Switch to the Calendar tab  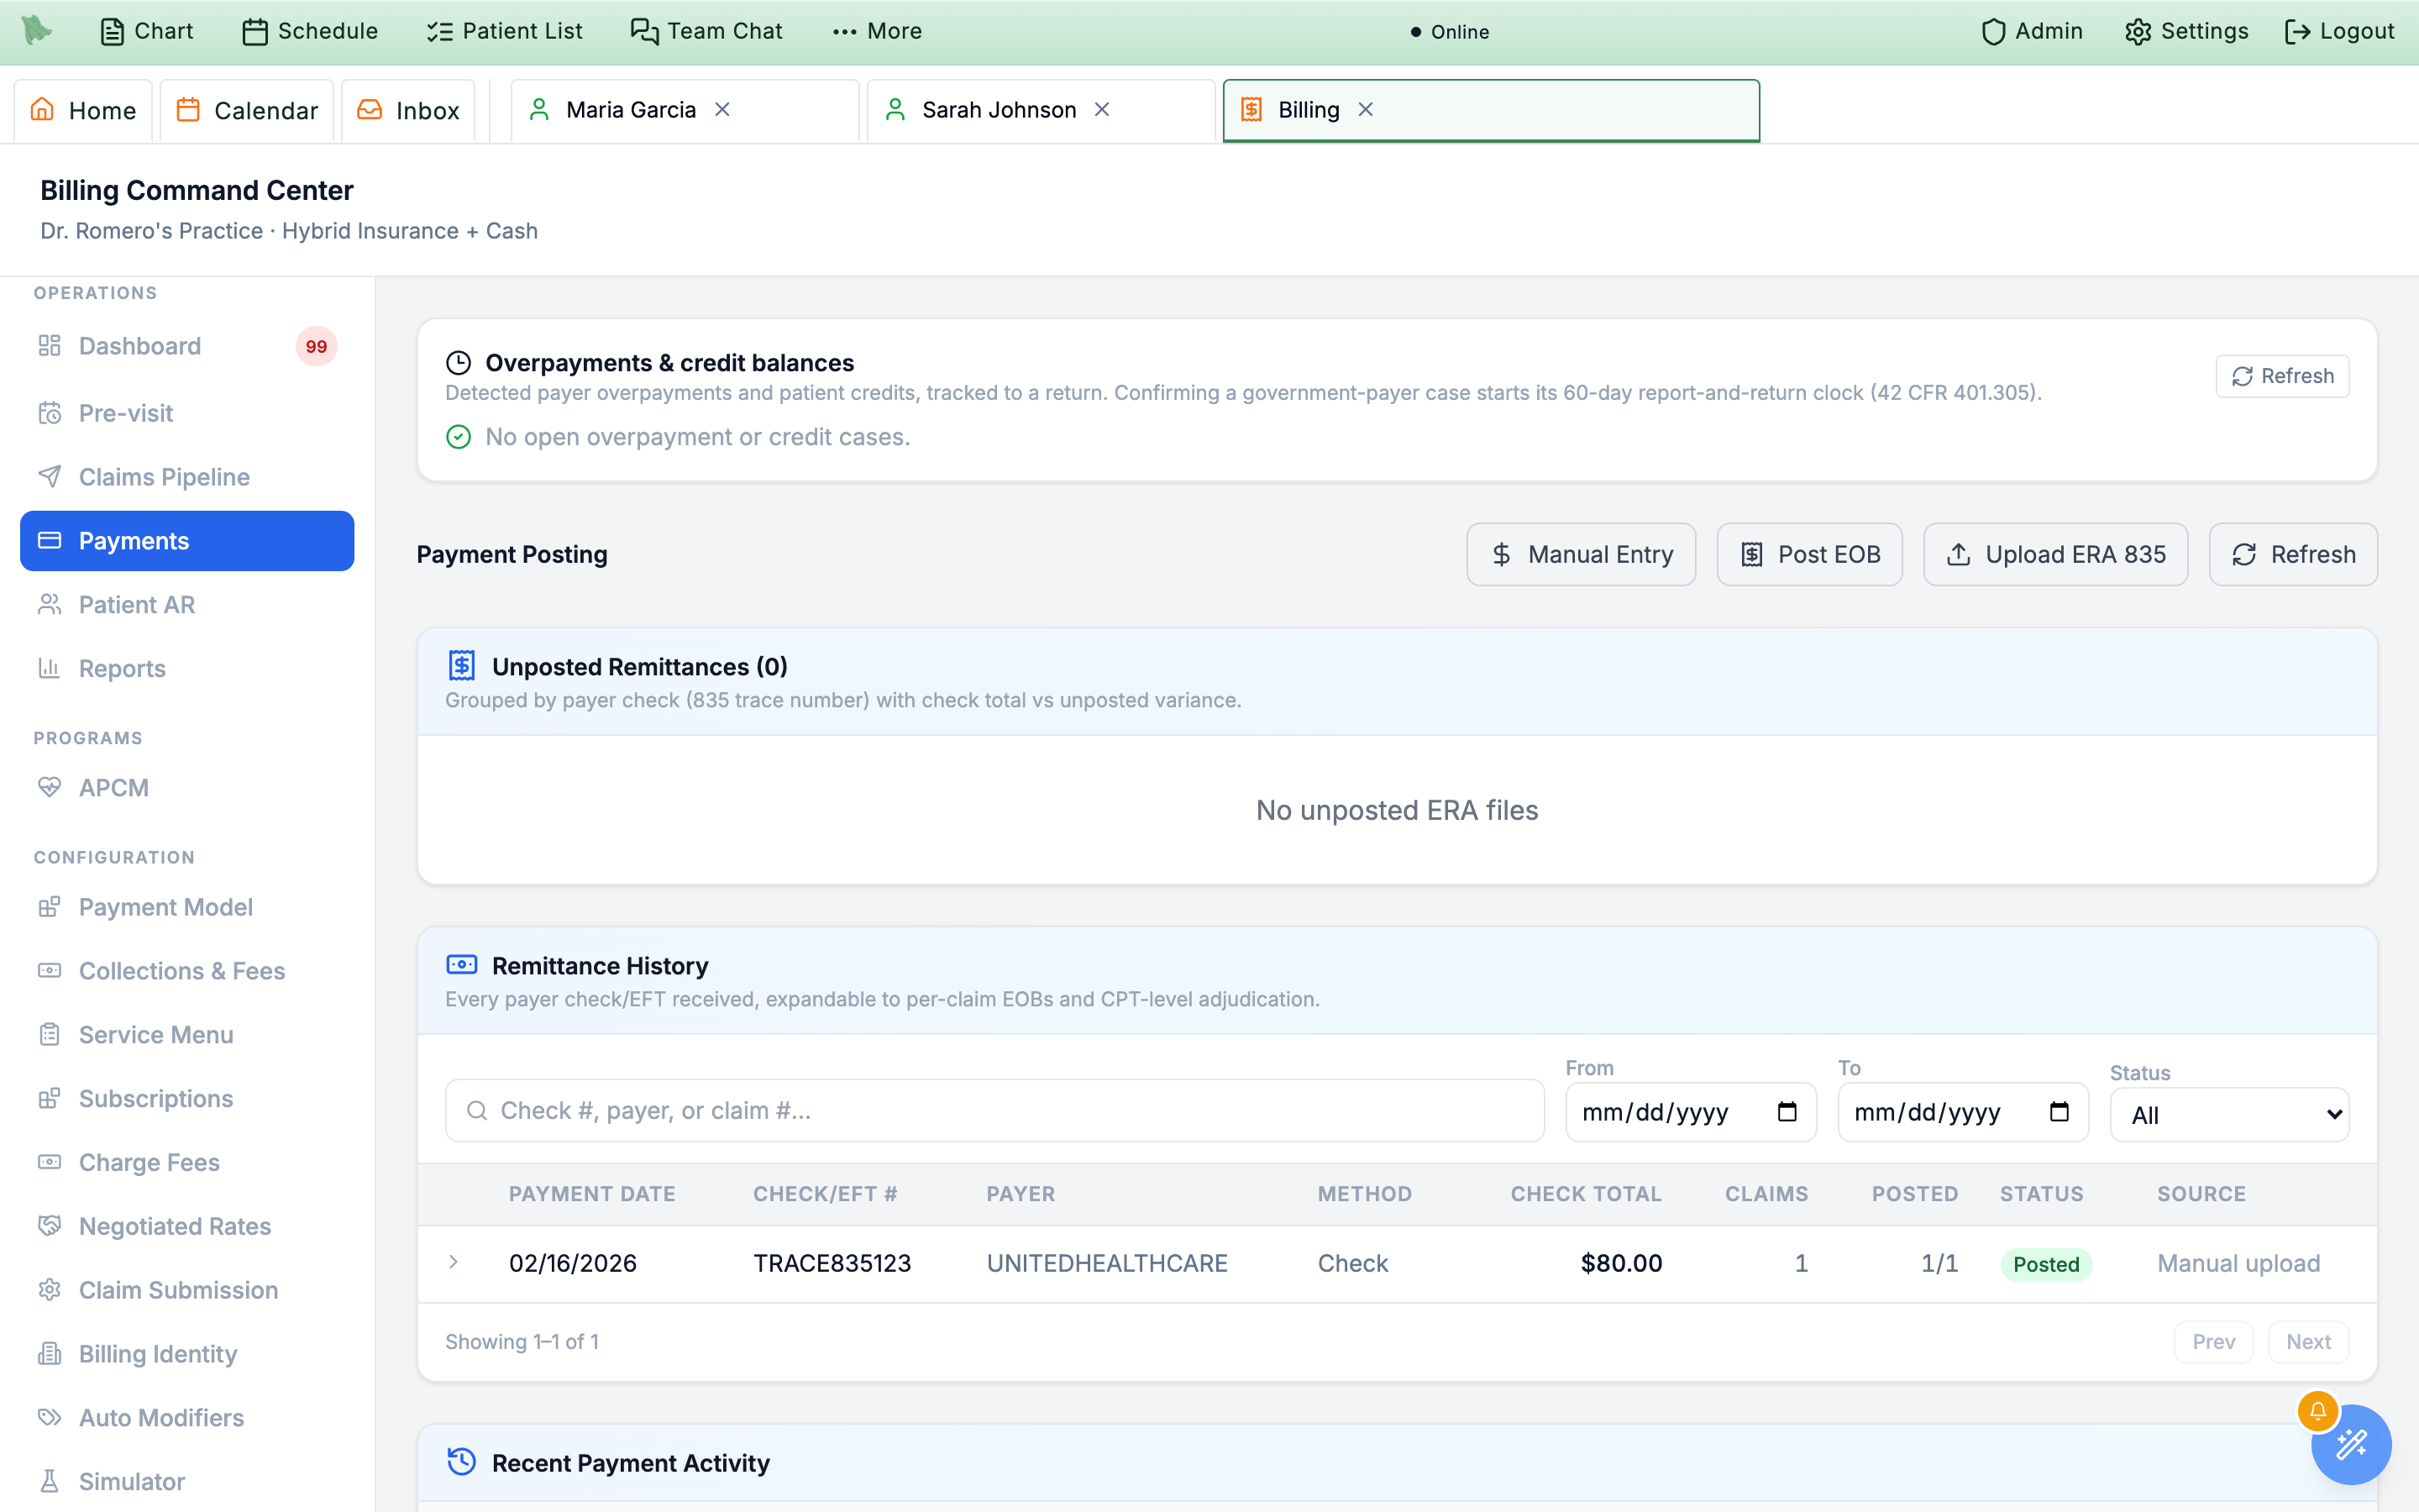tap(247, 110)
